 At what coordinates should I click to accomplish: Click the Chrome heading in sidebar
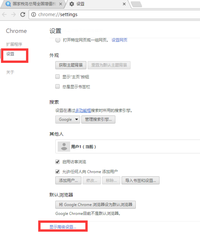click(16, 31)
